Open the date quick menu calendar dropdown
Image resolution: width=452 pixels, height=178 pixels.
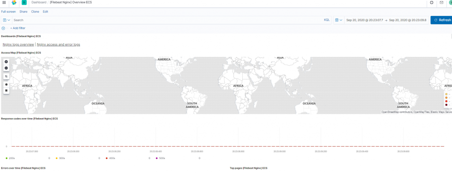pos(339,20)
